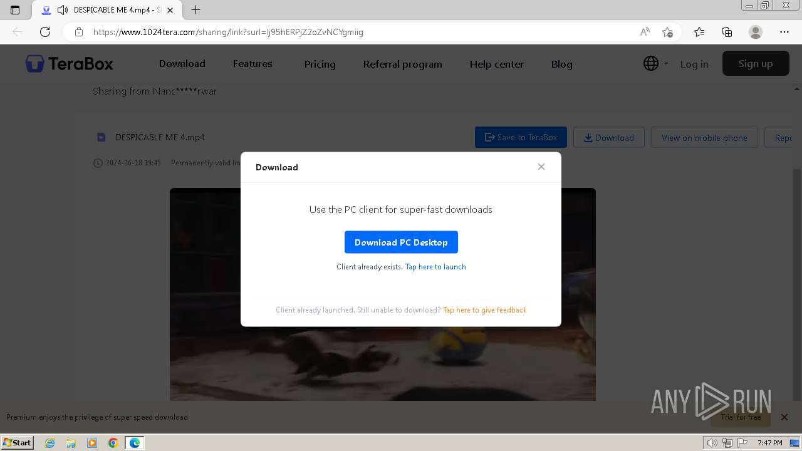Screen dimensions: 802x451
Task: Click the Trial for free button
Action: [741, 417]
